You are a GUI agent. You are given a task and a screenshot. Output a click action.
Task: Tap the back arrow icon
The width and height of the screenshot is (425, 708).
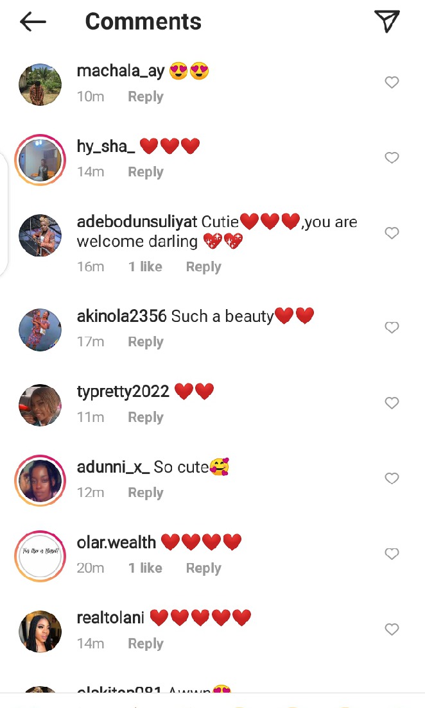[x=33, y=22]
